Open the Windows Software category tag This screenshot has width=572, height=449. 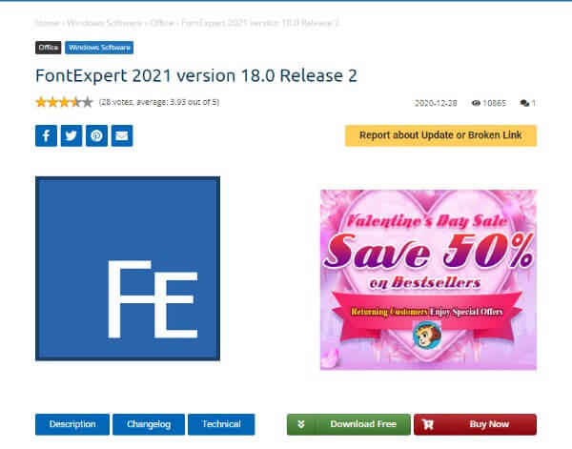99,48
